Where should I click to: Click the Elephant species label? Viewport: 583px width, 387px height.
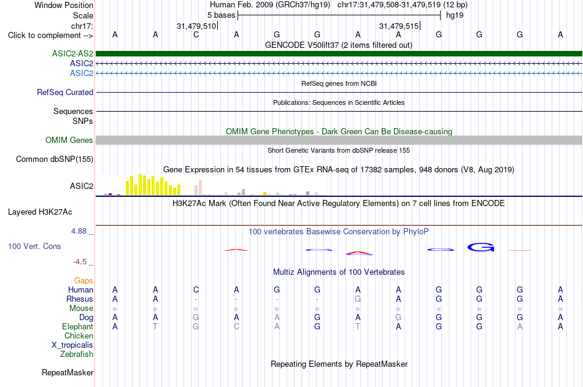77,326
